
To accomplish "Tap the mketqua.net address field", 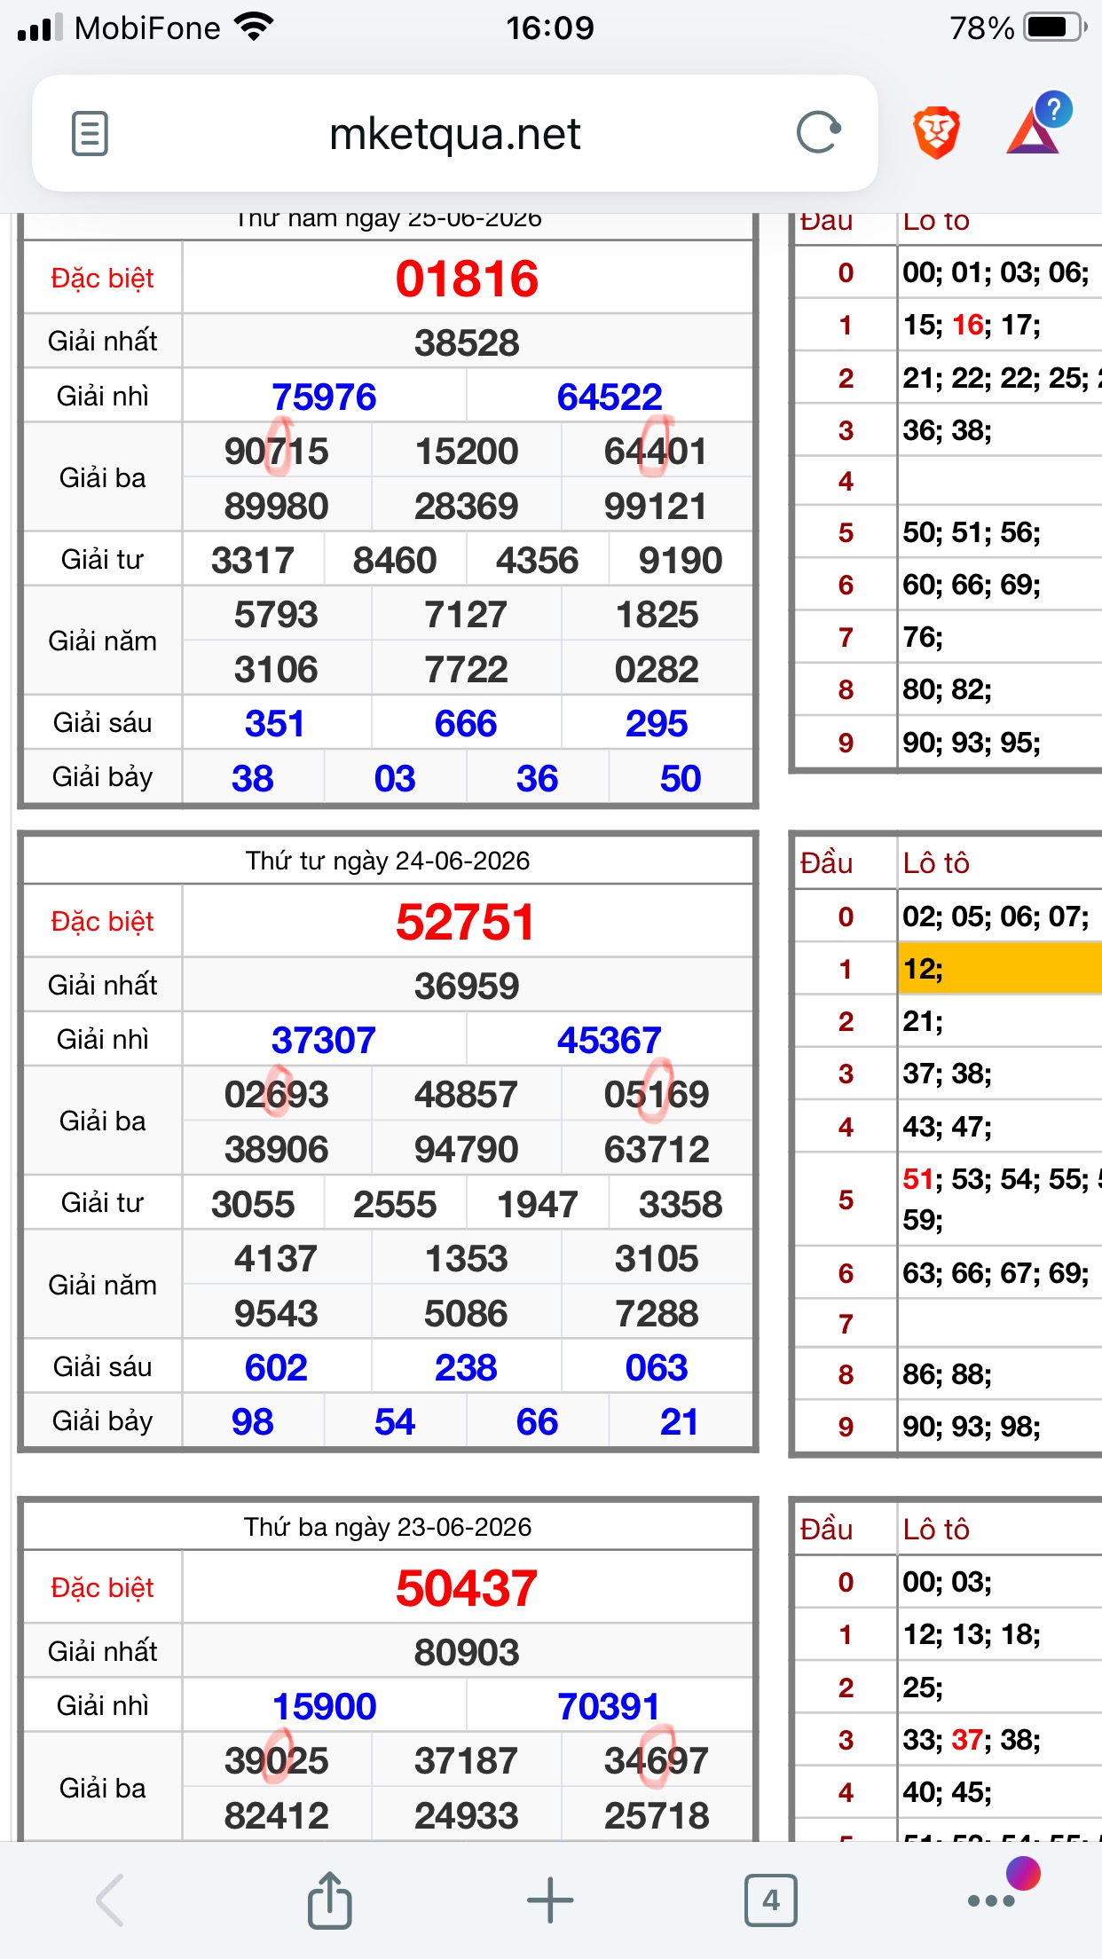I will (x=454, y=134).
